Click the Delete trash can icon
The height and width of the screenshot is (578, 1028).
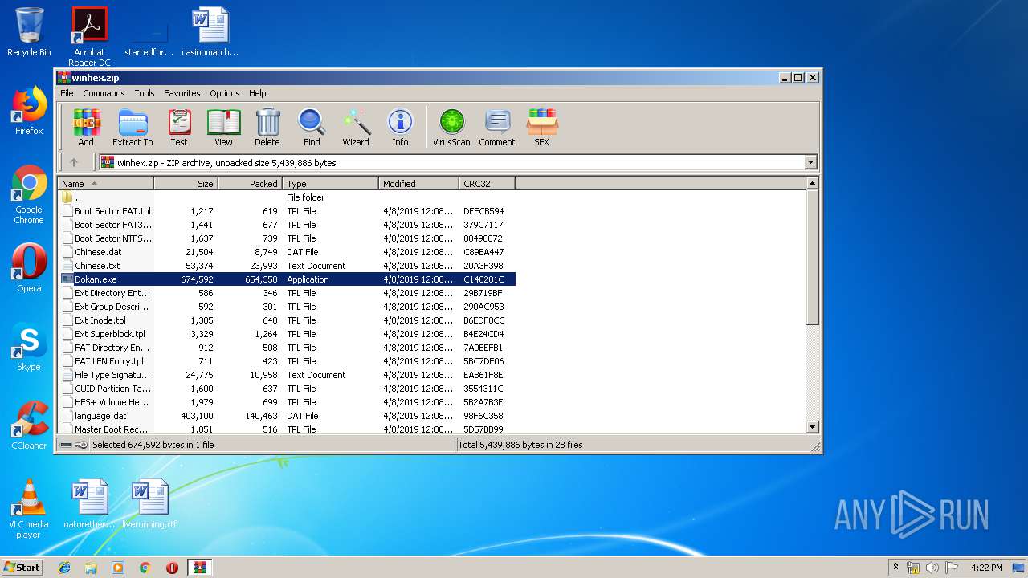(x=267, y=128)
